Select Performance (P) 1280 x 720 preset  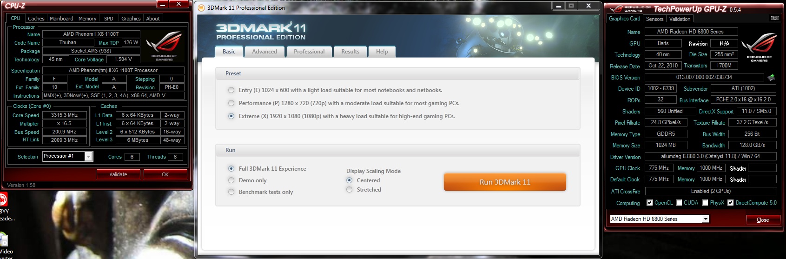[231, 103]
